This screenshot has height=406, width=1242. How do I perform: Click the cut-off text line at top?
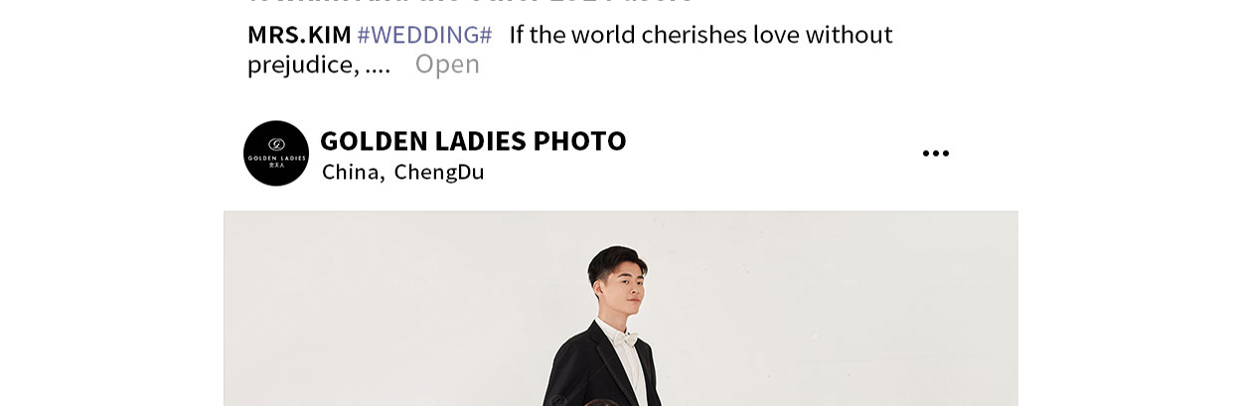[x=472, y=3]
